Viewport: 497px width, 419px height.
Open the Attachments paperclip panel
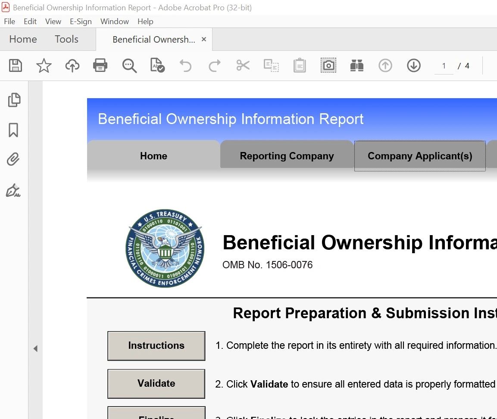click(x=13, y=159)
